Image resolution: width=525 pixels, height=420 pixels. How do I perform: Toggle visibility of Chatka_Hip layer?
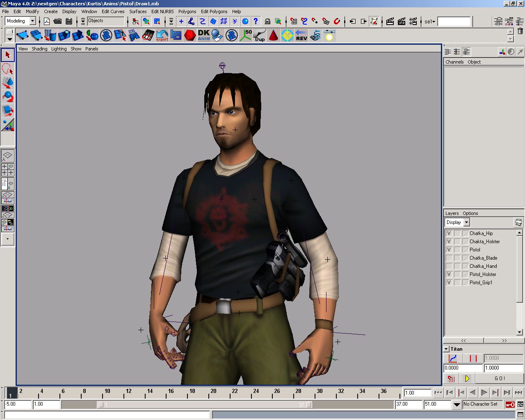click(x=449, y=233)
